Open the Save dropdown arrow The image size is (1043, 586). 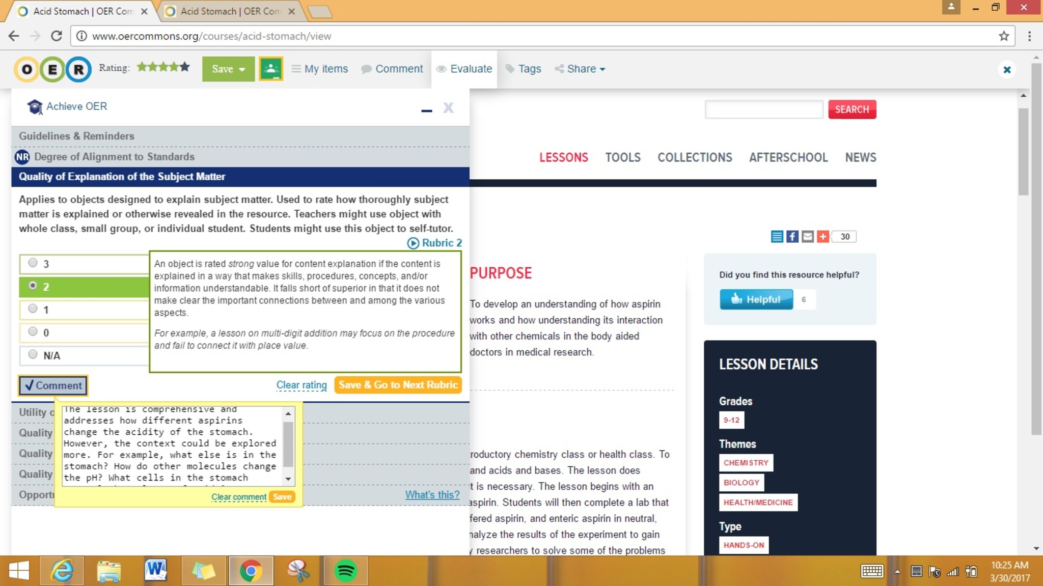[x=242, y=69]
